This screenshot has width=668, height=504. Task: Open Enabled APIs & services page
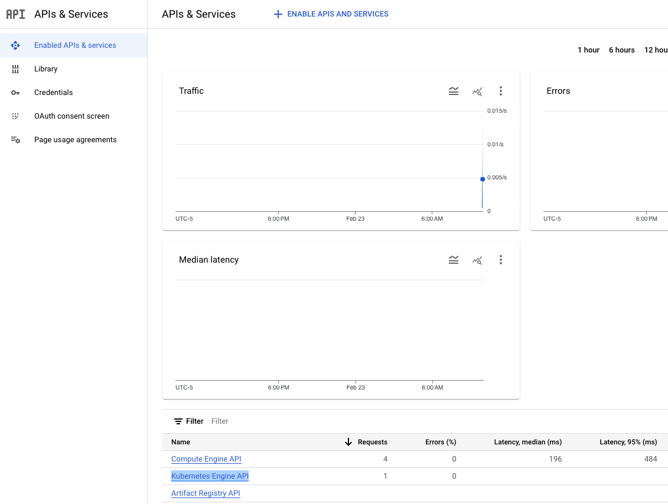click(74, 45)
